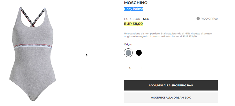Click the -71% discount in the description
Screen dimensions: 235x106
coord(187,34)
